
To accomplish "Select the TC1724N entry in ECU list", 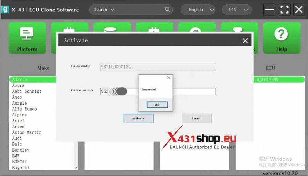I will (279, 80).
